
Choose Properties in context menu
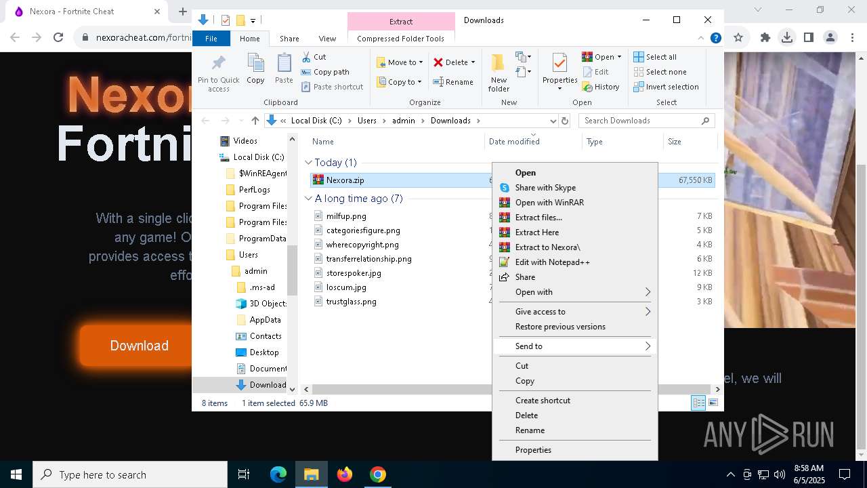pyautogui.click(x=574, y=450)
